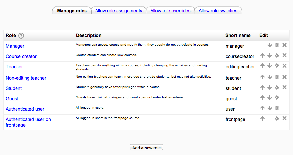293x155 pixels.
Task: Delete the Student role
Action: 284,87
